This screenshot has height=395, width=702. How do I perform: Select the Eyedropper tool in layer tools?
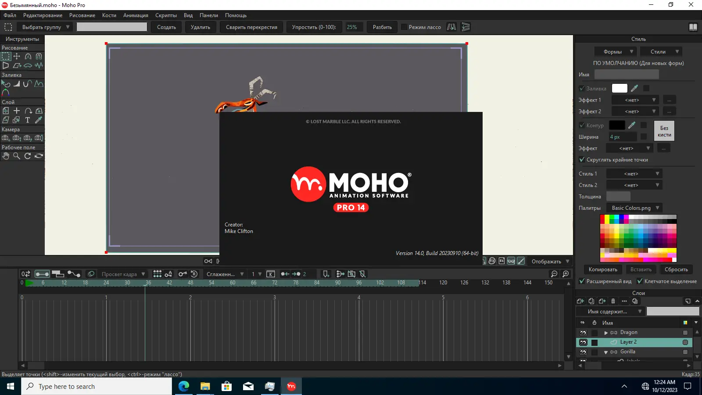pos(39,120)
